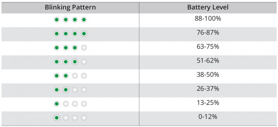This screenshot has height=127, width=278.
Task: Click the 63-75% battery level text
Action: (x=208, y=47)
